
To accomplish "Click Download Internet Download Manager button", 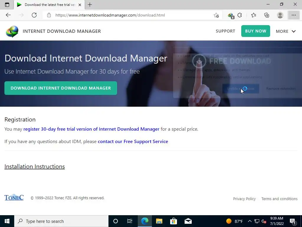I will pyautogui.click(x=61, y=88).
